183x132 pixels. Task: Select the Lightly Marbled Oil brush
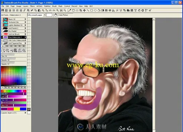pyautogui.click(x=14, y=25)
